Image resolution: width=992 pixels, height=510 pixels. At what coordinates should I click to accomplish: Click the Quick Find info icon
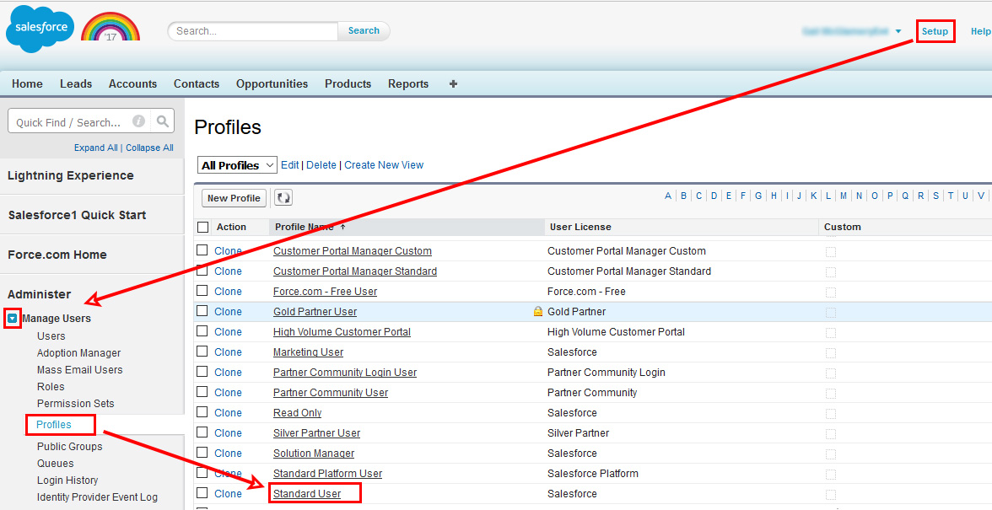tap(138, 121)
